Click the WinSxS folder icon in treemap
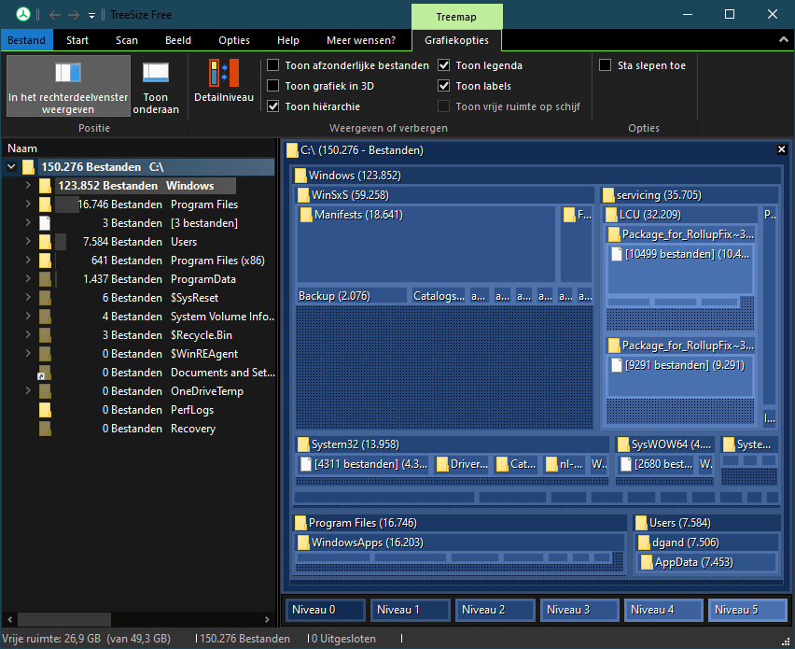Screen dimensions: 795x649 pyautogui.click(x=303, y=195)
